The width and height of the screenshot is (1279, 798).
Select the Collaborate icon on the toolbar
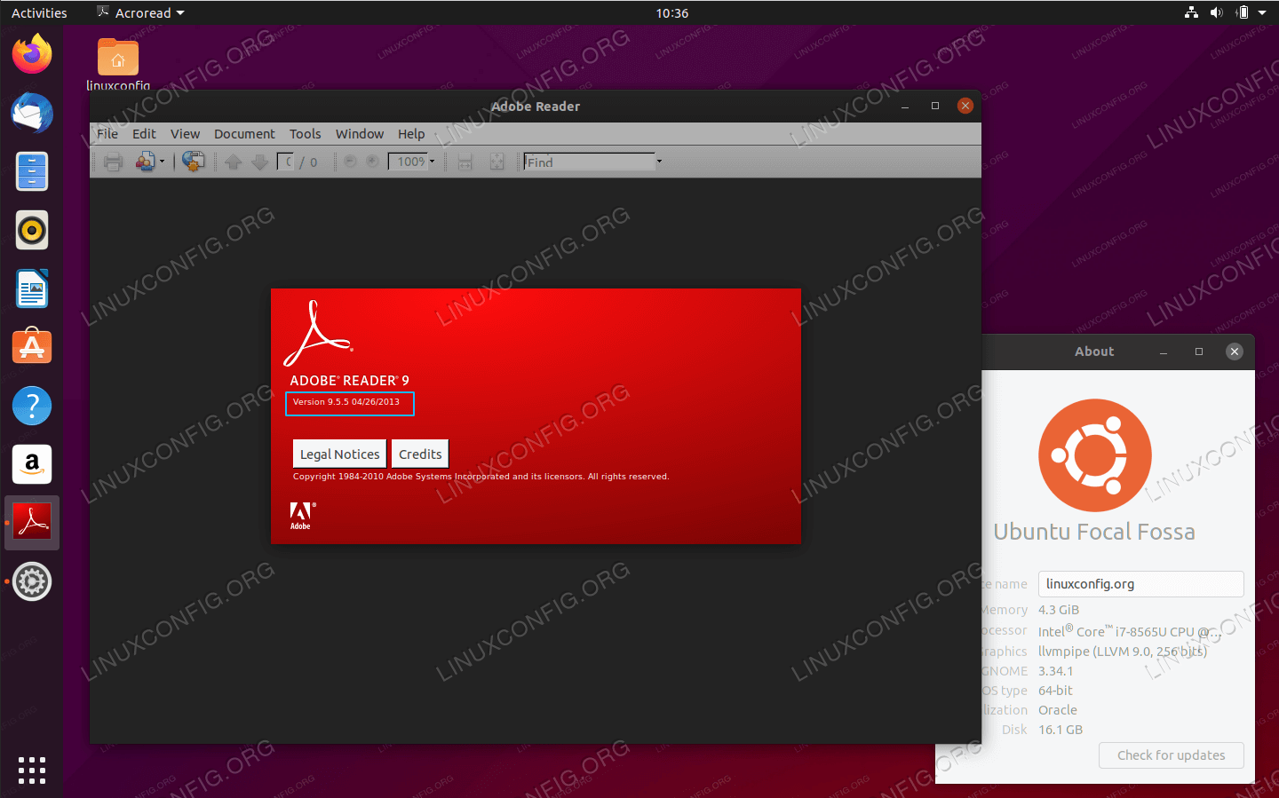click(x=145, y=162)
